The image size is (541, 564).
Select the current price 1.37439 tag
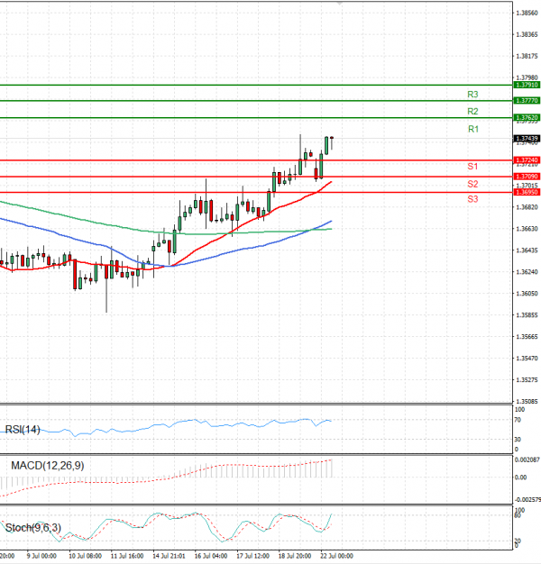[x=527, y=139]
